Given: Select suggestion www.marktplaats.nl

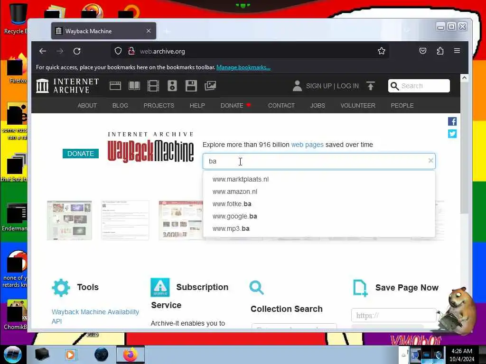Looking at the screenshot, I should pyautogui.click(x=319, y=179).
